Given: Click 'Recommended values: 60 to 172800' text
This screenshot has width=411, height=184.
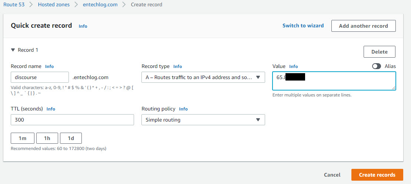Looking at the screenshot, I should (59, 149).
